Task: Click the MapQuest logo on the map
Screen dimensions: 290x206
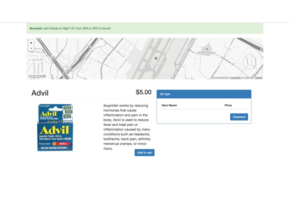Action: [37, 76]
